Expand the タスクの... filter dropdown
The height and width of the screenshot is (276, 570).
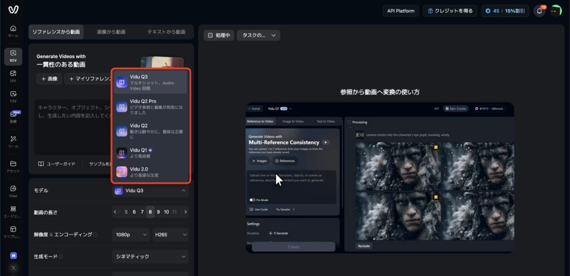[258, 35]
